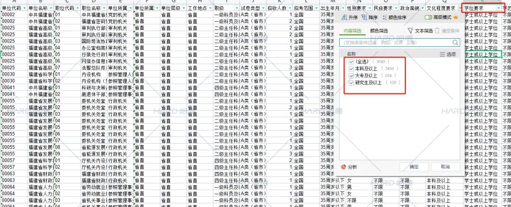The height and width of the screenshot is (207, 511).
Task: Click the text filter (文本筛选) funnel icon
Action: 410,31
